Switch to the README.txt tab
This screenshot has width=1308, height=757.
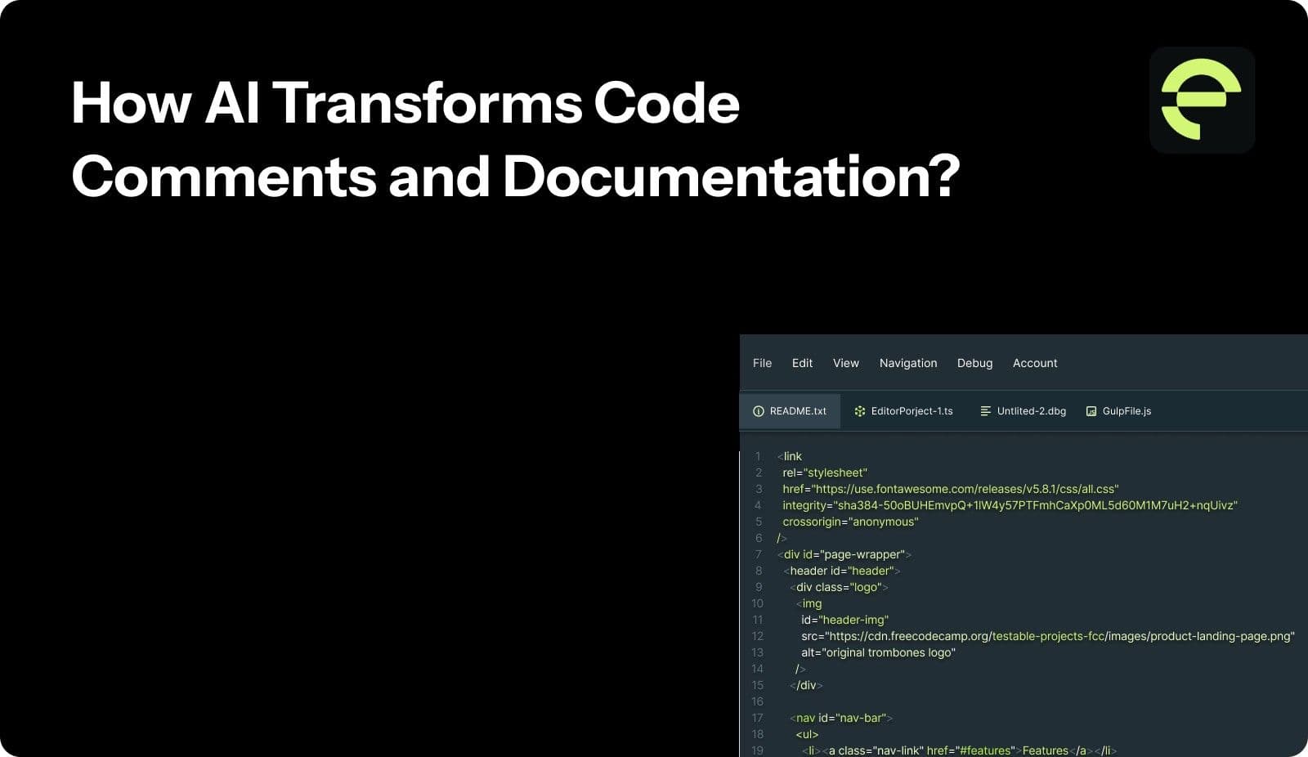point(790,411)
